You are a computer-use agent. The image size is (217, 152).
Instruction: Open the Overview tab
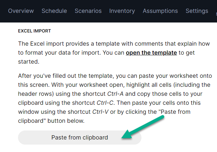[21, 11]
